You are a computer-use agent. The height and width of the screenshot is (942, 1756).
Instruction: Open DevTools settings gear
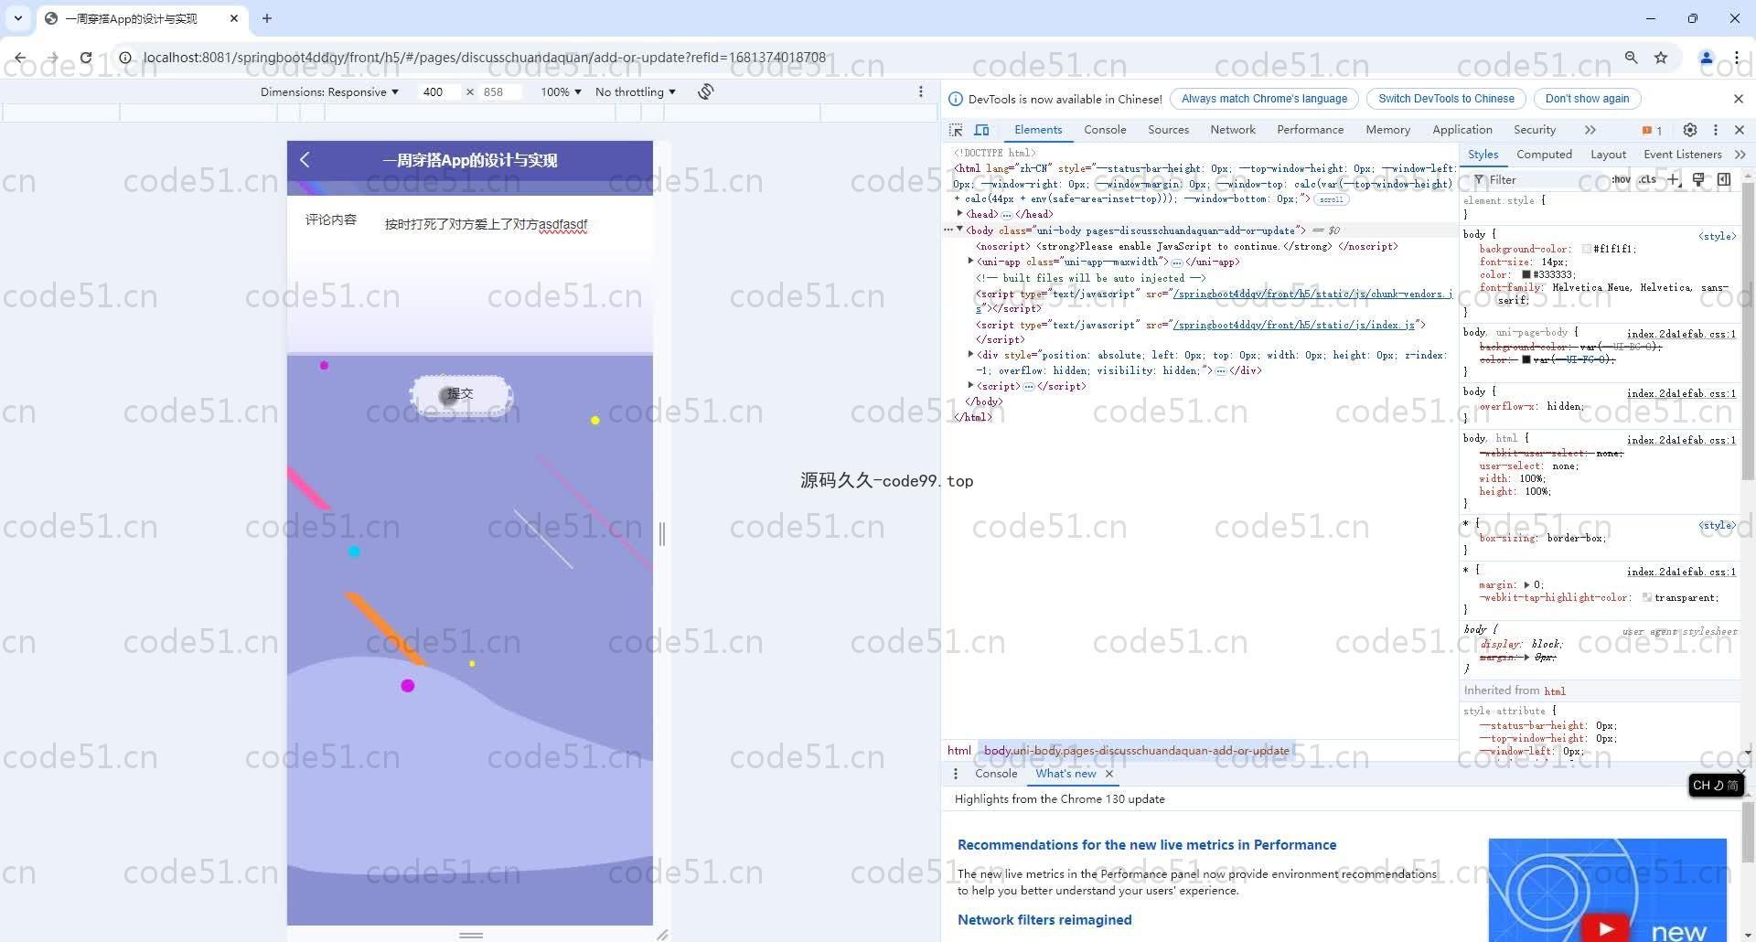pos(1690,130)
